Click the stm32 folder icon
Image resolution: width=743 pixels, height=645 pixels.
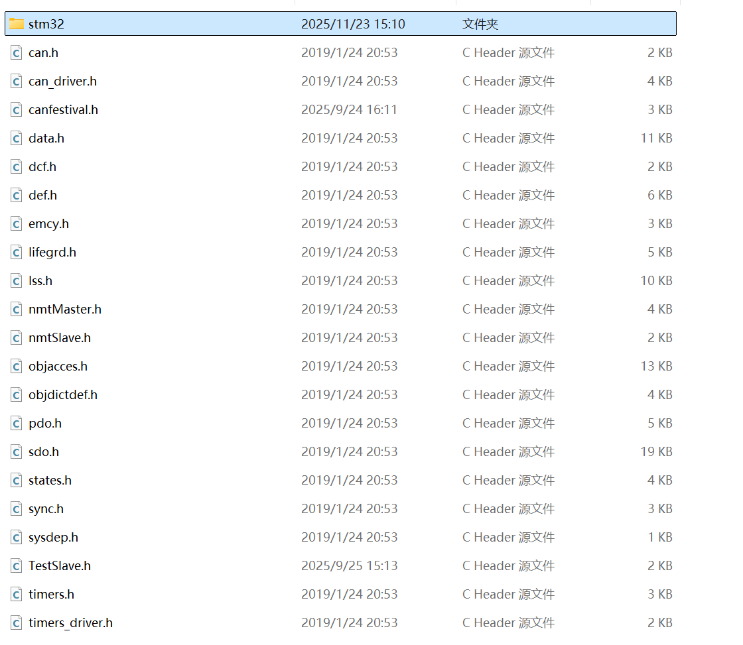[x=17, y=24]
